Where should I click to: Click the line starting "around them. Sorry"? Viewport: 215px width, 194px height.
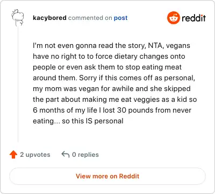114,78
